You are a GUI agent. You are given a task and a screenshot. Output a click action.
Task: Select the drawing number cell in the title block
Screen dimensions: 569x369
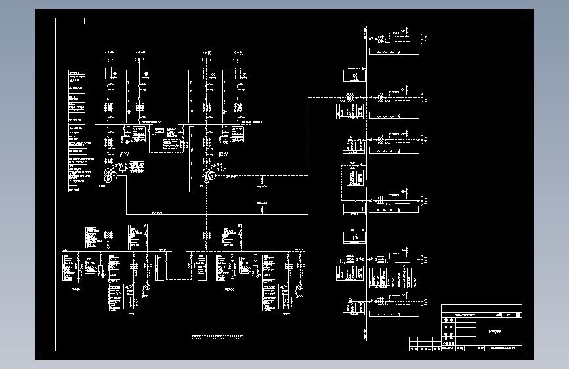pos(503,348)
